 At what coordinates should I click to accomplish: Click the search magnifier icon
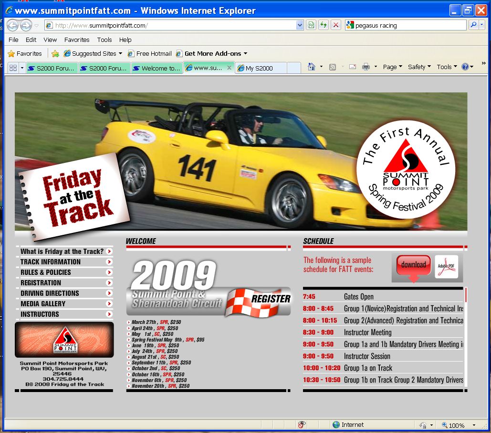(x=473, y=26)
